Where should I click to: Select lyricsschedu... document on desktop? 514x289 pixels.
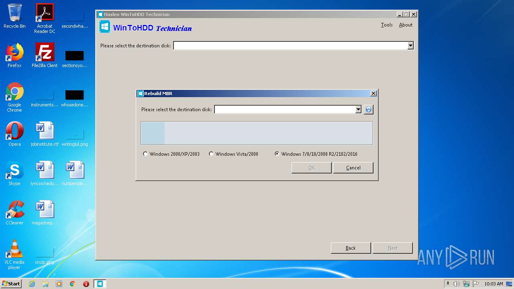tap(45, 174)
